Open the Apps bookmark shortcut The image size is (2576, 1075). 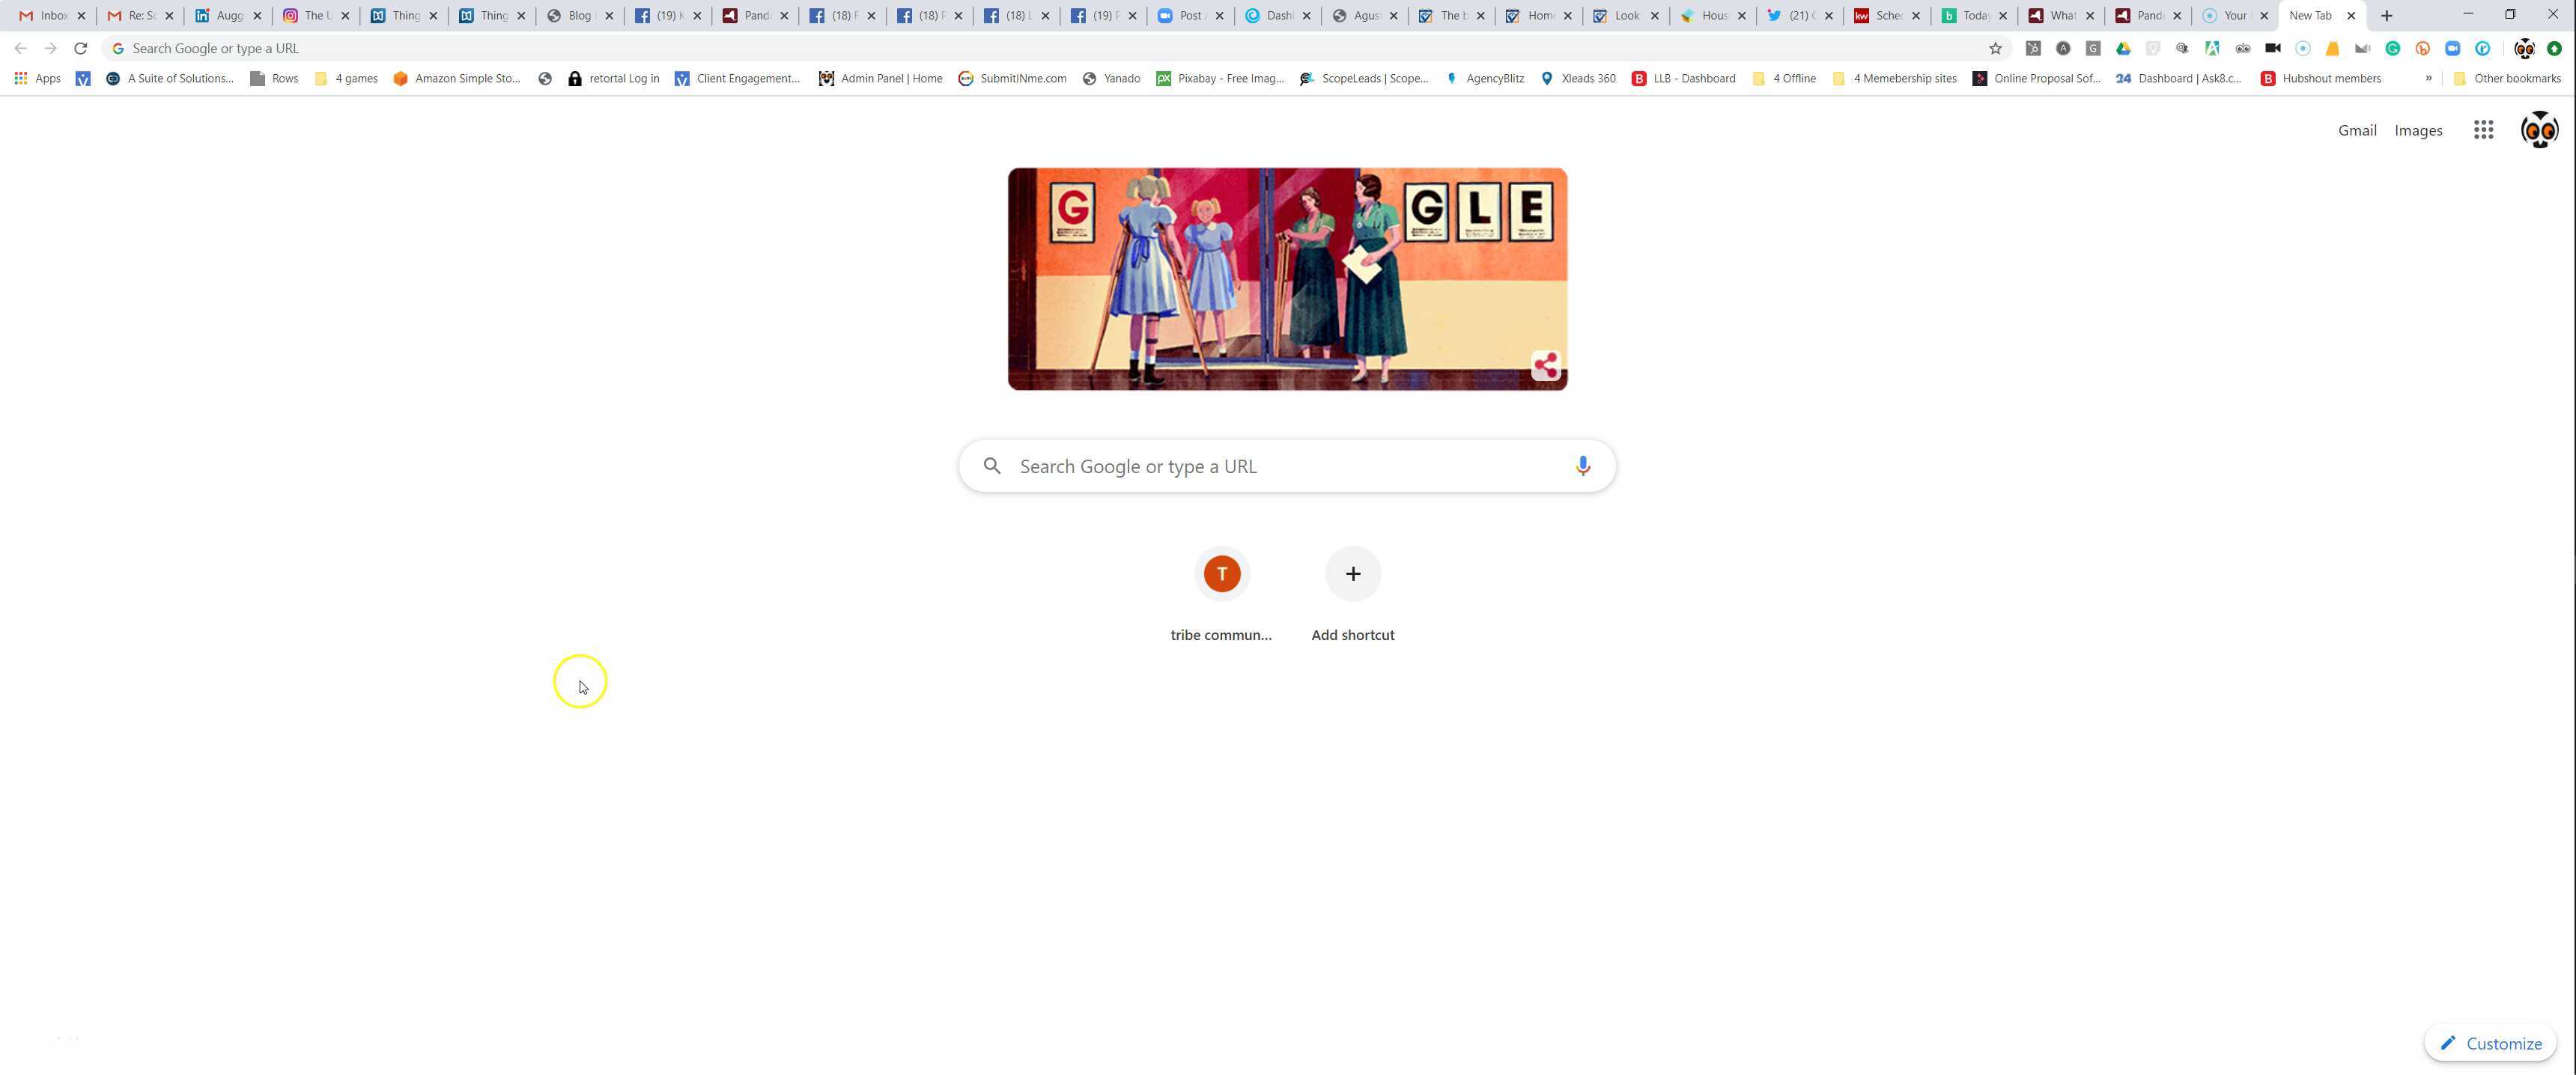tap(37, 78)
